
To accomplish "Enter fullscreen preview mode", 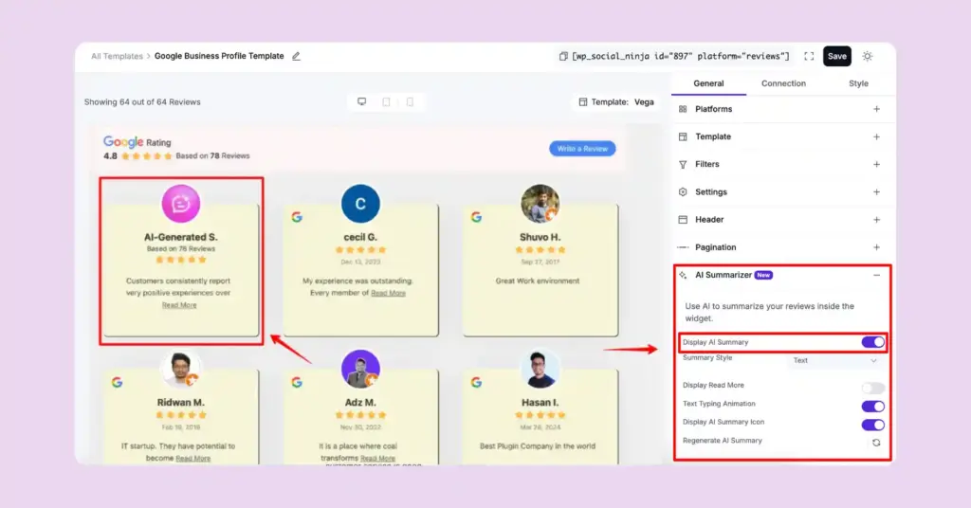I will (x=809, y=56).
